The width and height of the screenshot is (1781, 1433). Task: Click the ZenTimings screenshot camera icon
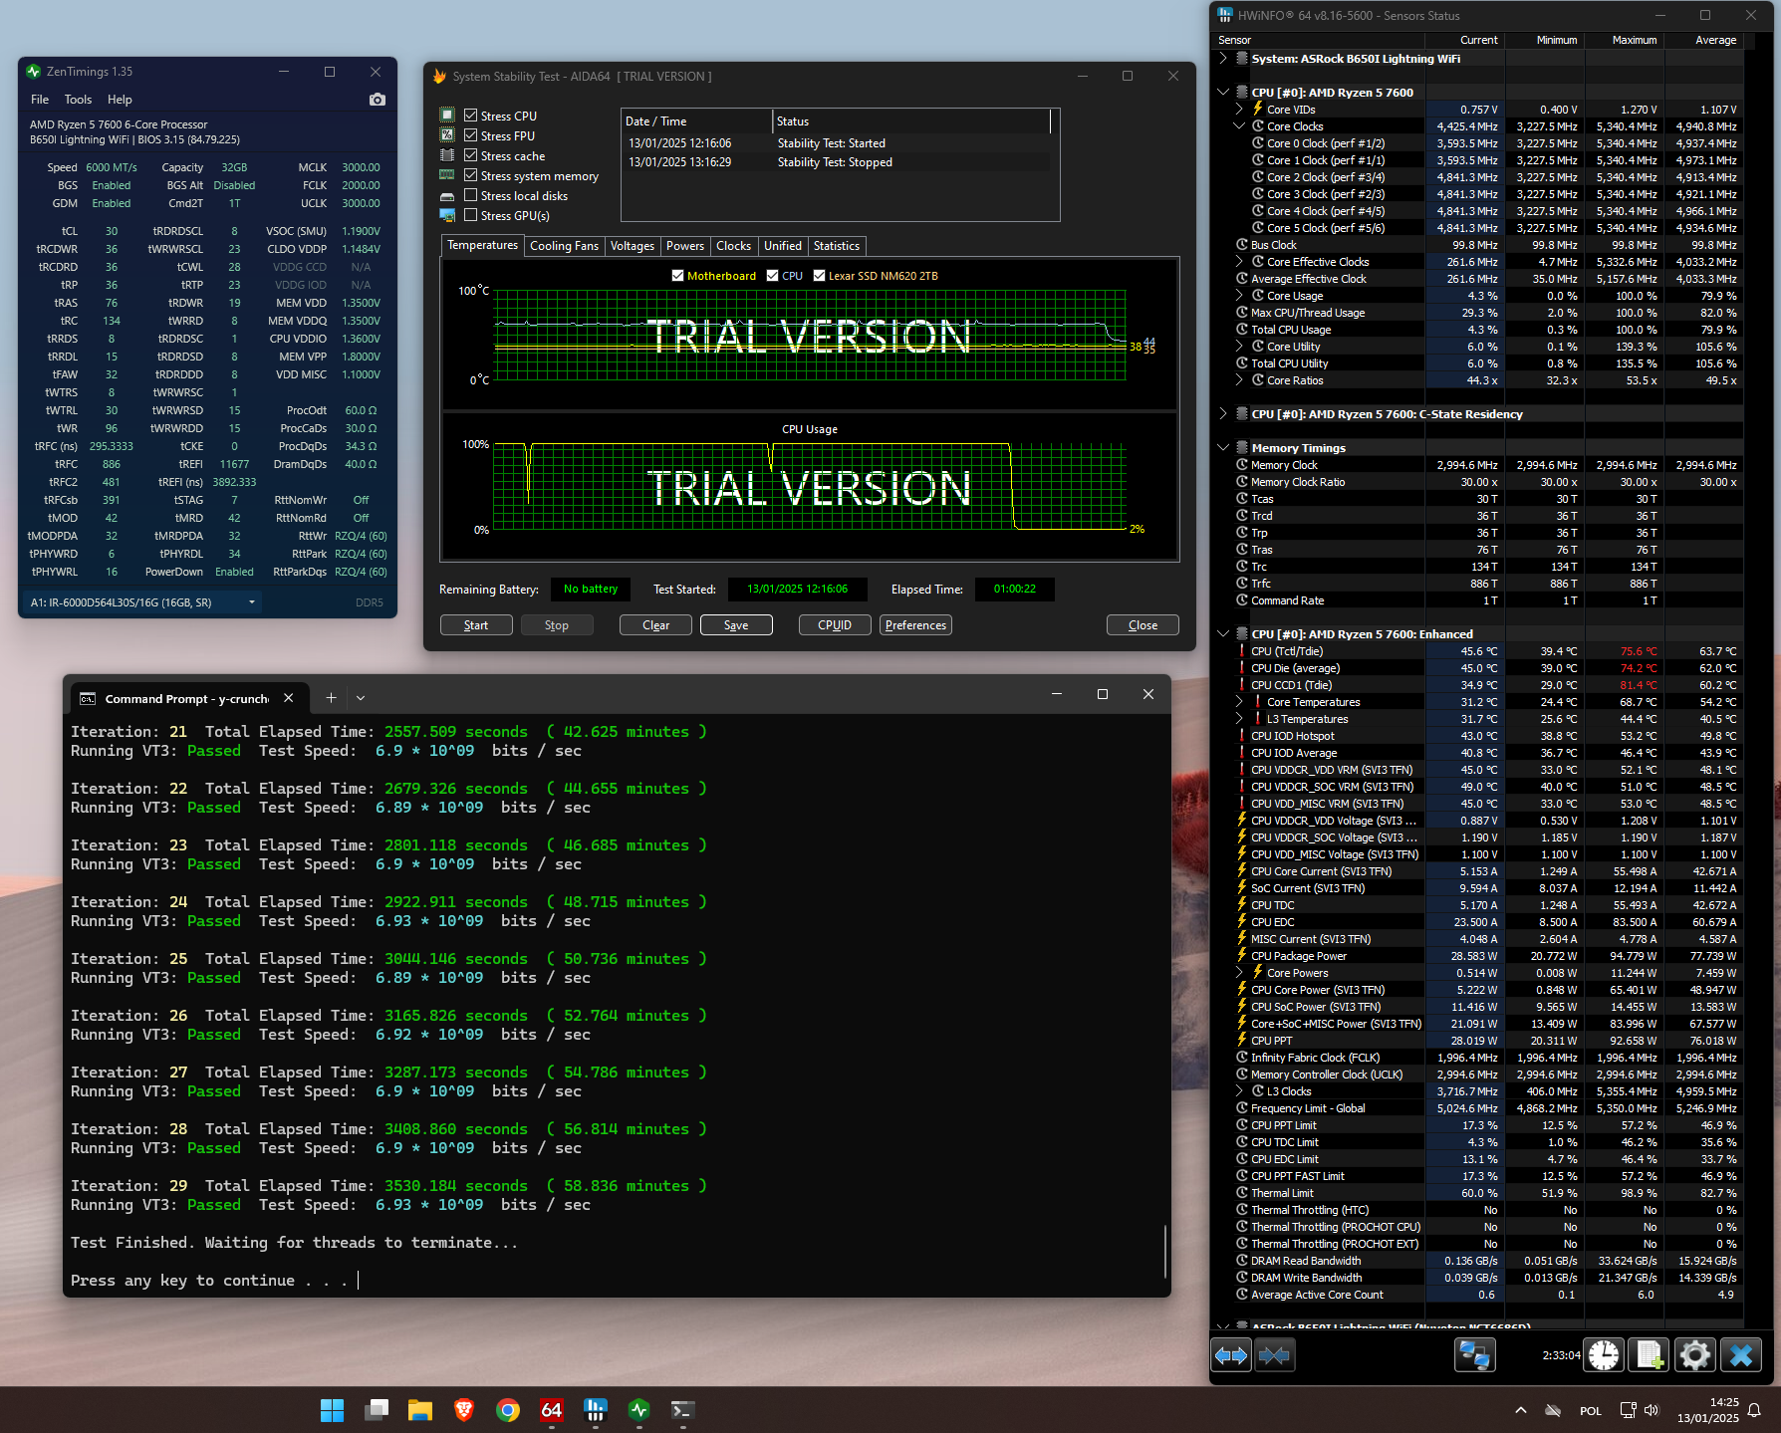377,100
